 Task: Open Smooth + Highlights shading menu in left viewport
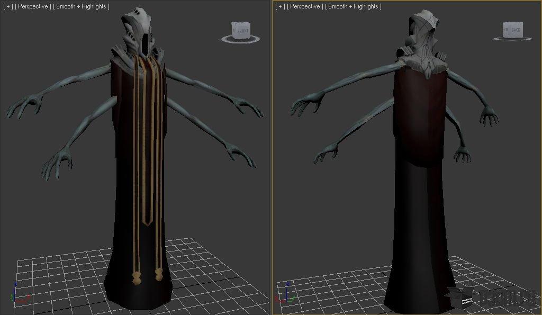tap(81, 6)
